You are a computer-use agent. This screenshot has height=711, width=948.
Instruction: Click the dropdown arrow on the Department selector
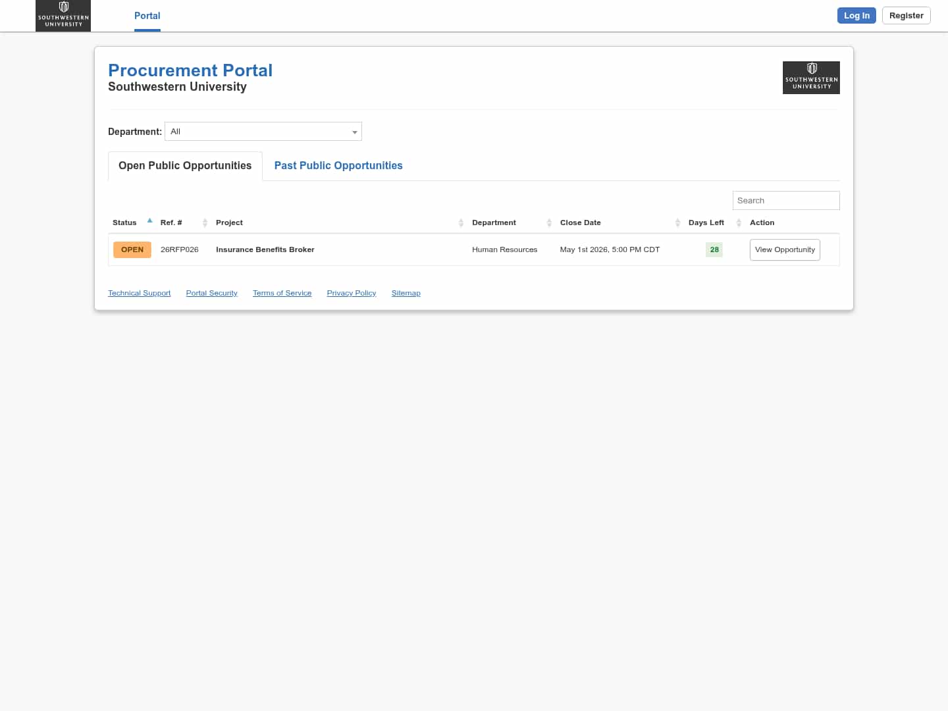tap(355, 132)
